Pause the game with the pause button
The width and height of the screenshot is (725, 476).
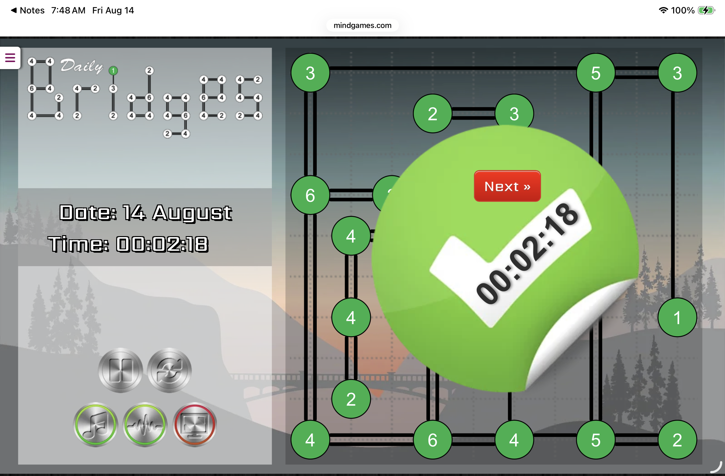tap(121, 370)
